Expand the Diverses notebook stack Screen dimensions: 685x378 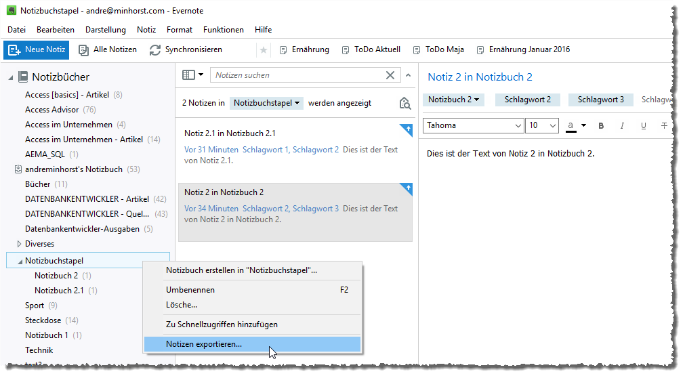[x=19, y=244]
